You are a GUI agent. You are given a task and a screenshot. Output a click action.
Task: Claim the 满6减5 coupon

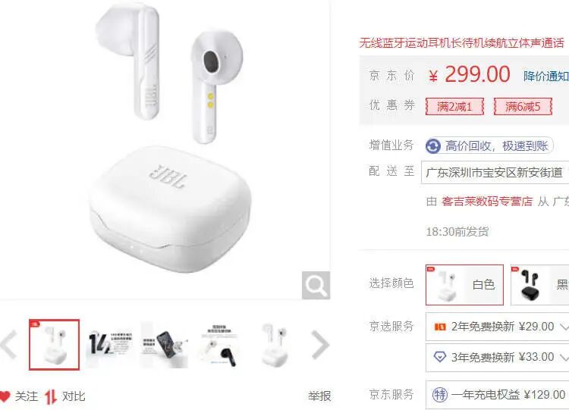coord(523,107)
